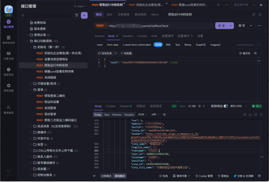269x182 pixels.
Task: Click the share icon beside response size
Action: pyautogui.click(x=204, y=106)
